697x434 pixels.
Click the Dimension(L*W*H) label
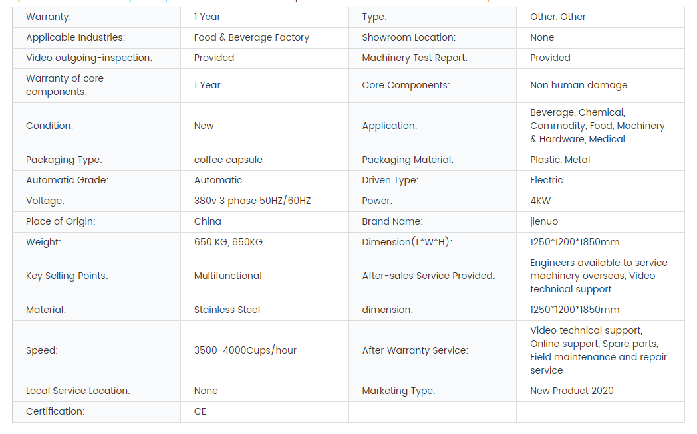pos(407,242)
